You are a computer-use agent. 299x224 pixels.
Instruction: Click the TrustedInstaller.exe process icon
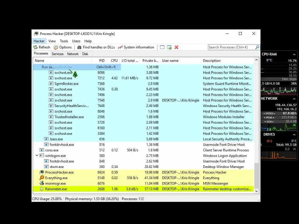51,117
